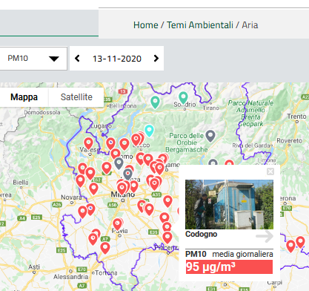Select red marker between Pavia and Tortona
The width and height of the screenshot is (309, 291).
pos(105,248)
